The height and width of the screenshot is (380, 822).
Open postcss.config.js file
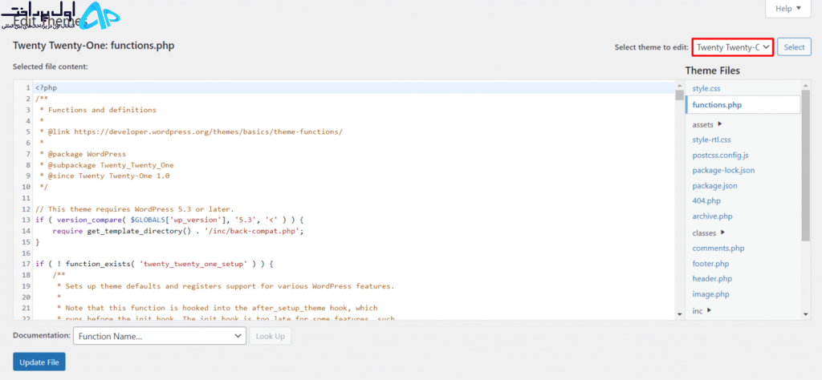(x=720, y=155)
